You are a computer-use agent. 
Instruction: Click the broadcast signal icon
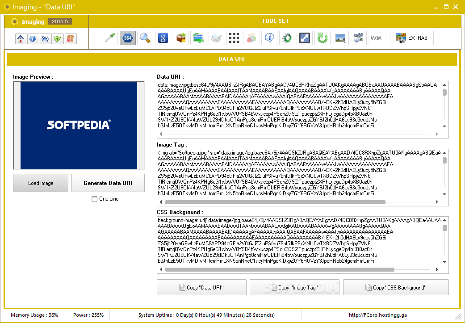point(46,39)
